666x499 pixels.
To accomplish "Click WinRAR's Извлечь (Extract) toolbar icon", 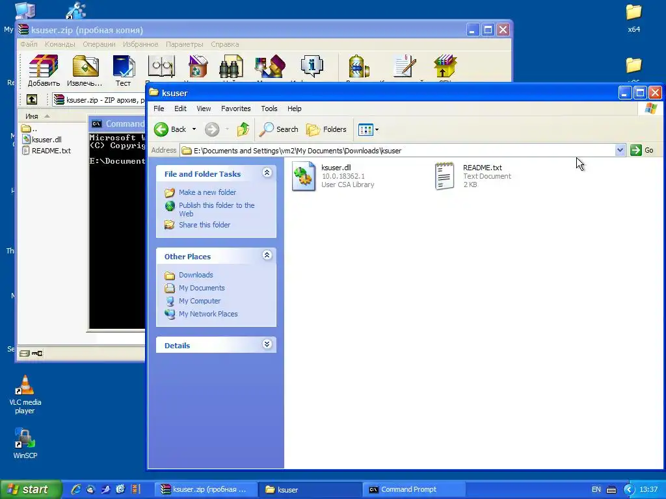I will click(x=85, y=70).
